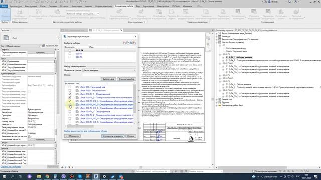Open the 'Справка по свойствам' link

[x=11, y=167]
